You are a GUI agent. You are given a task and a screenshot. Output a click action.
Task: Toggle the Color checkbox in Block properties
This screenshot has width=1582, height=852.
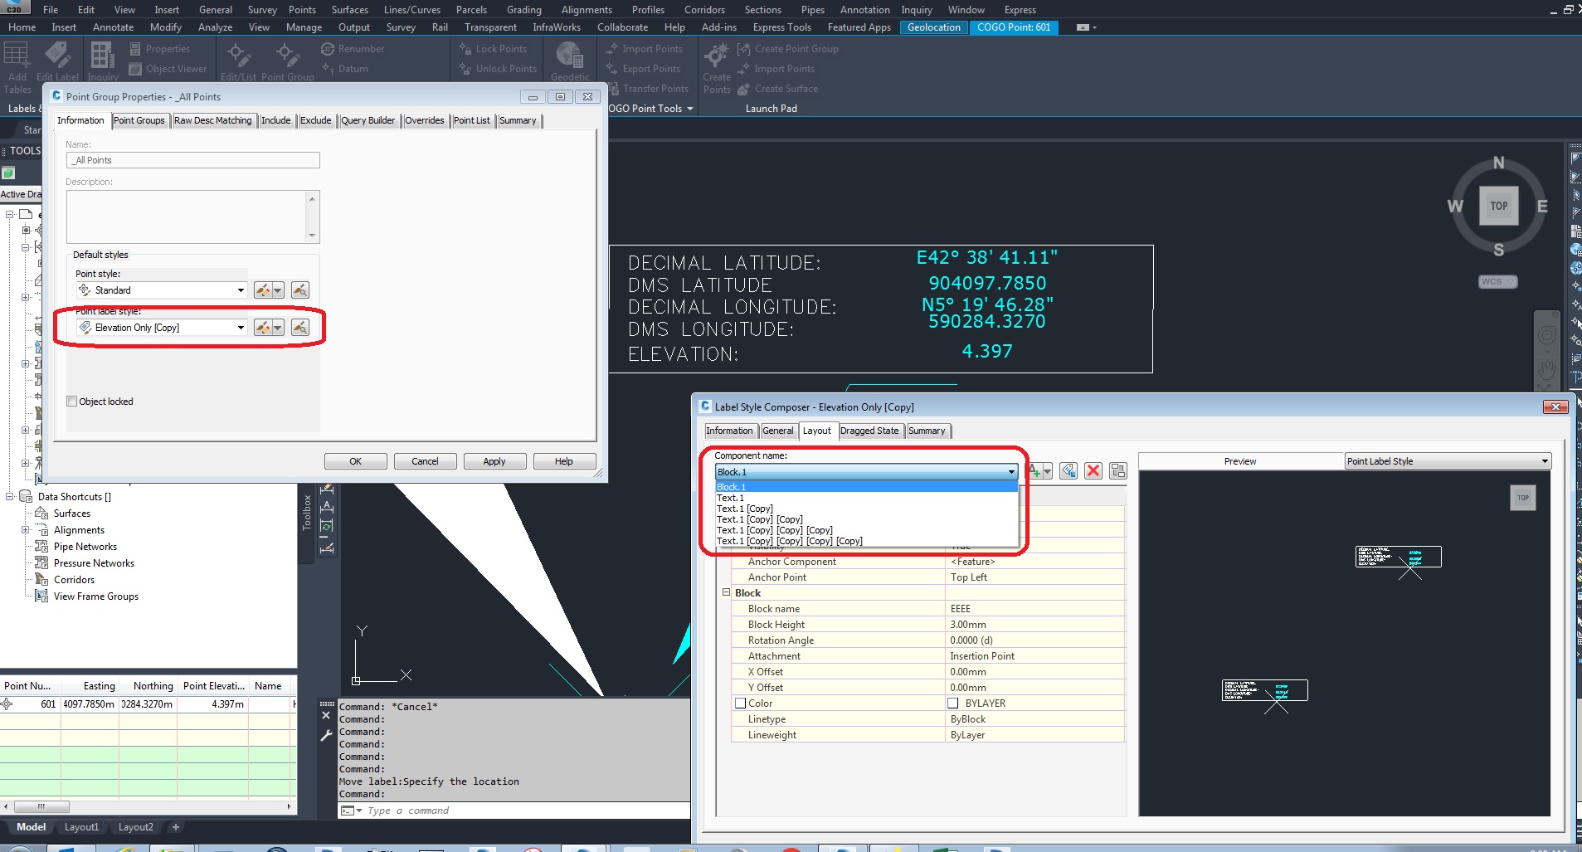coord(740,704)
